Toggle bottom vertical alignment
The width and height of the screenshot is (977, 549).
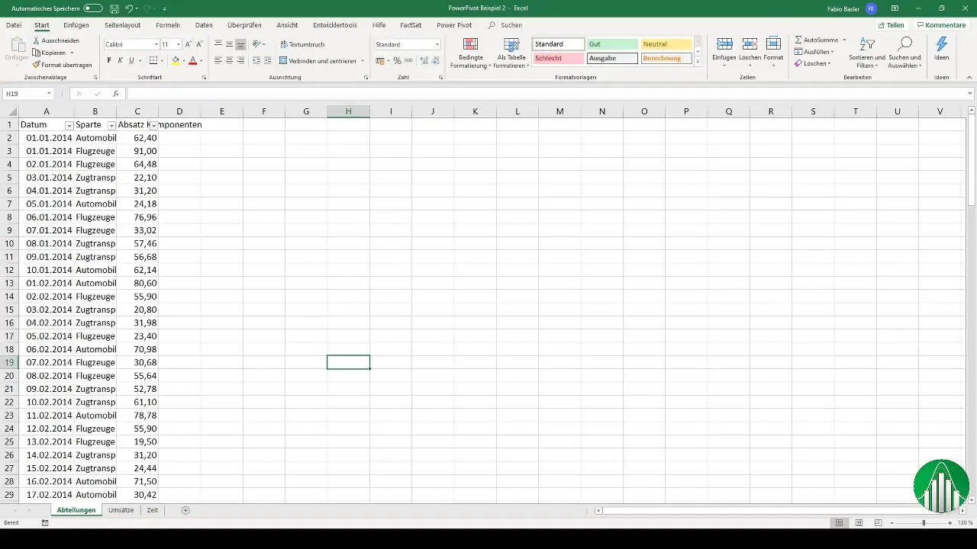pos(241,44)
